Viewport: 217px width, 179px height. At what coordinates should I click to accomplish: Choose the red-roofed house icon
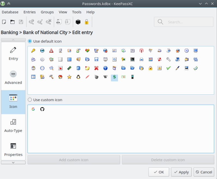pyautogui.click(x=60, y=77)
